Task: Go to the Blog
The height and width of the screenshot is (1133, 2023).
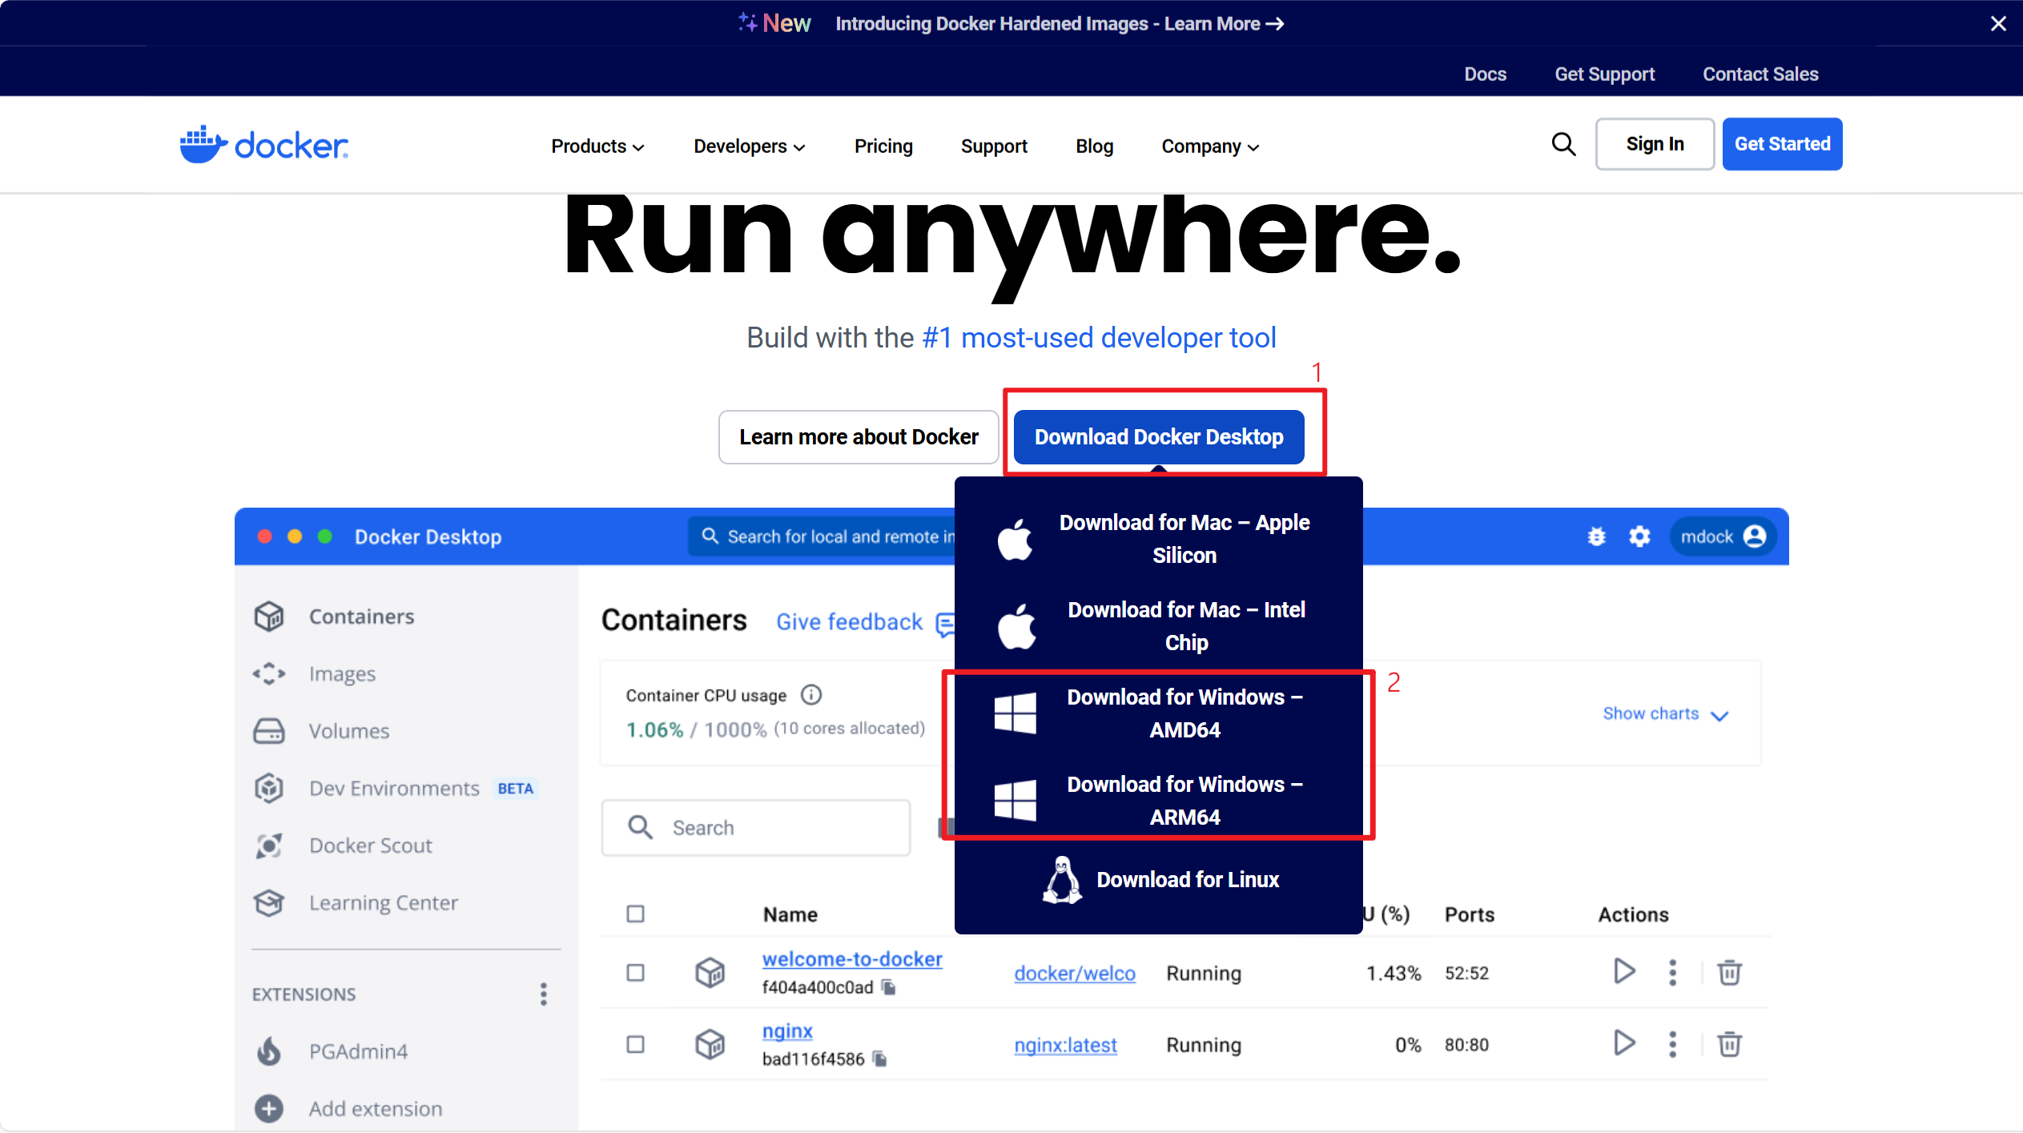Action: (x=1094, y=147)
